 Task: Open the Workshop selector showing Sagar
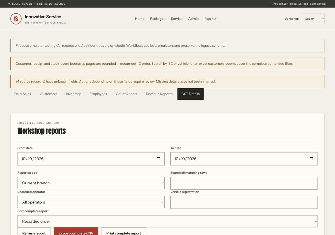point(313,19)
